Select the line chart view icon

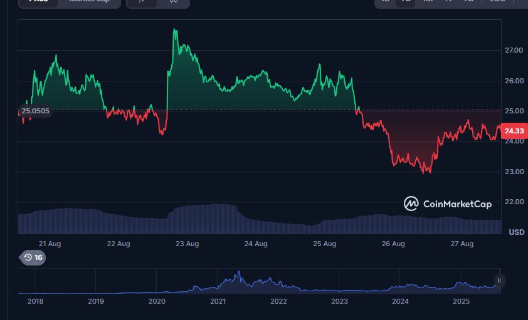pos(142,2)
